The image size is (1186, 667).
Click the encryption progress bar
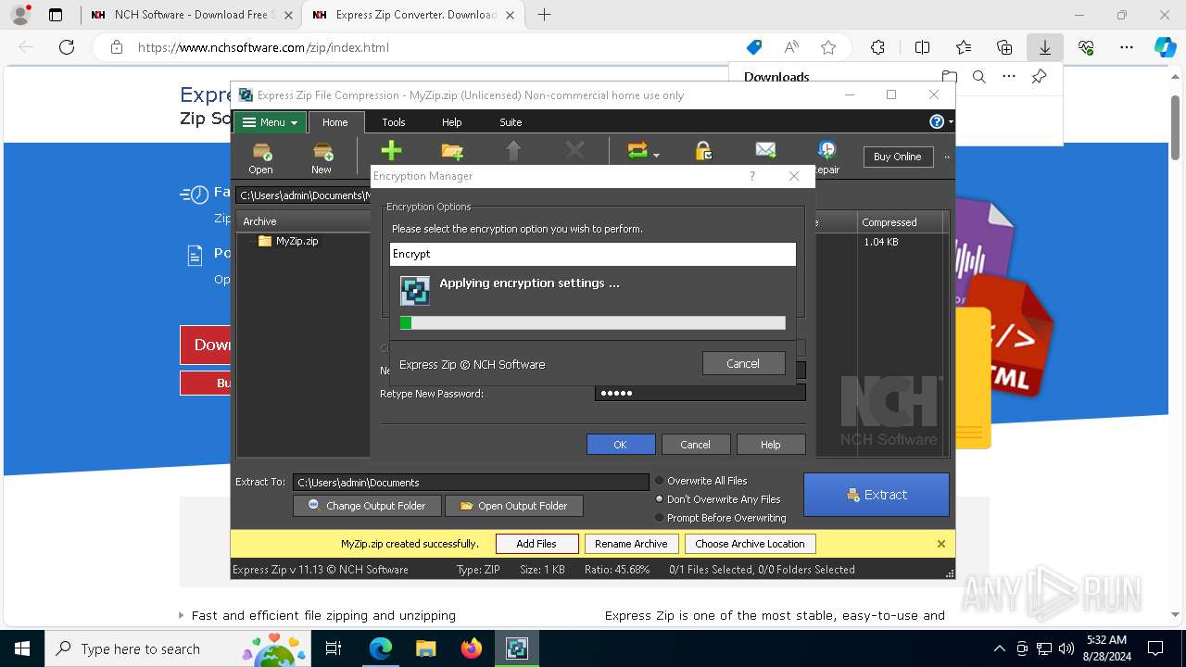(593, 323)
